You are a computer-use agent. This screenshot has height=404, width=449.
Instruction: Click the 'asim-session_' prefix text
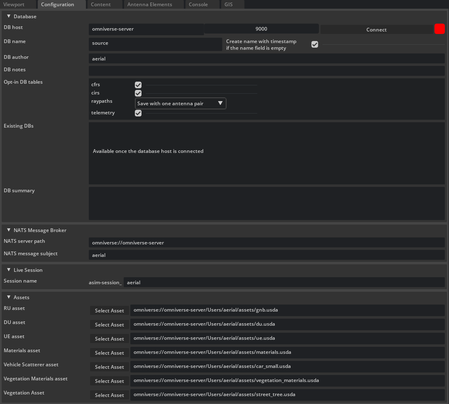click(105, 283)
